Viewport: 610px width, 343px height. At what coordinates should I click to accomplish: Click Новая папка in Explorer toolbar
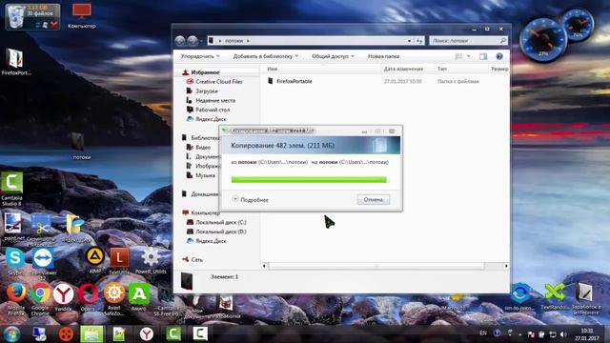click(x=383, y=56)
